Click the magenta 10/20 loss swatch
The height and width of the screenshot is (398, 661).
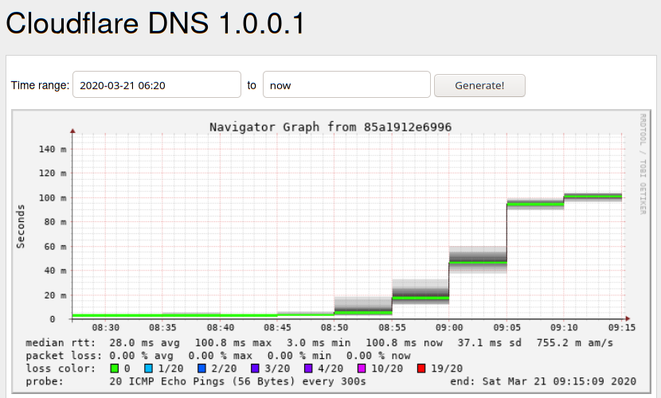point(362,369)
